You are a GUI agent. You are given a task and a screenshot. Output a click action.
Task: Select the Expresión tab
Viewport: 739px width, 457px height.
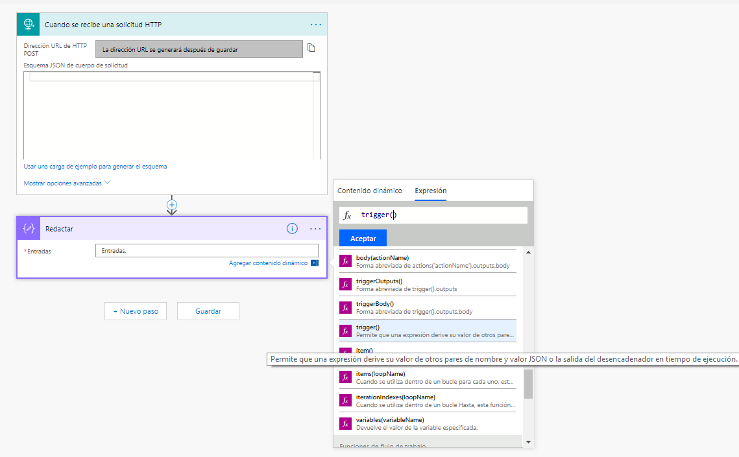tap(430, 190)
